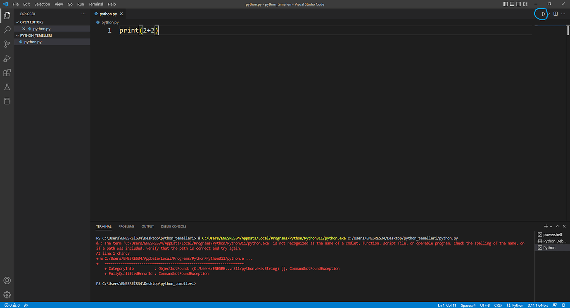
Task: Select the Run and Debug icon
Action: [7, 58]
